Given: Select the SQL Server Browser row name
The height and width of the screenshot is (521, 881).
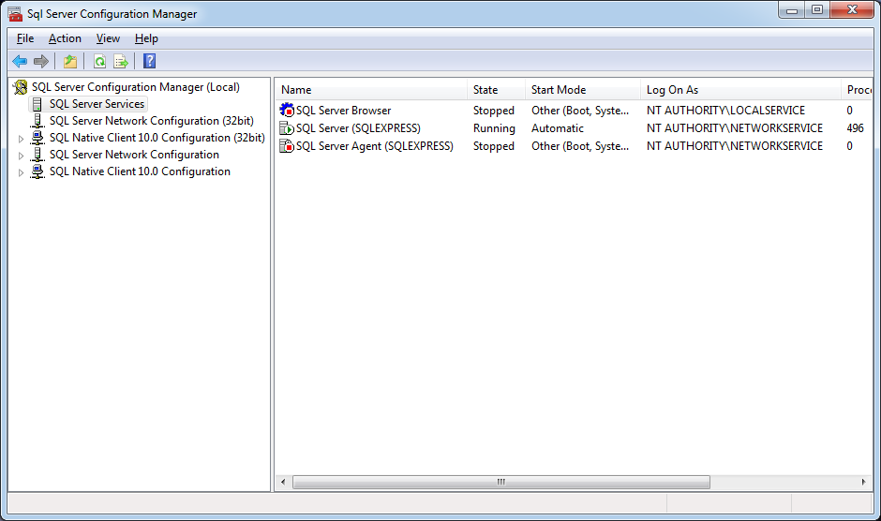Looking at the screenshot, I should coord(343,111).
